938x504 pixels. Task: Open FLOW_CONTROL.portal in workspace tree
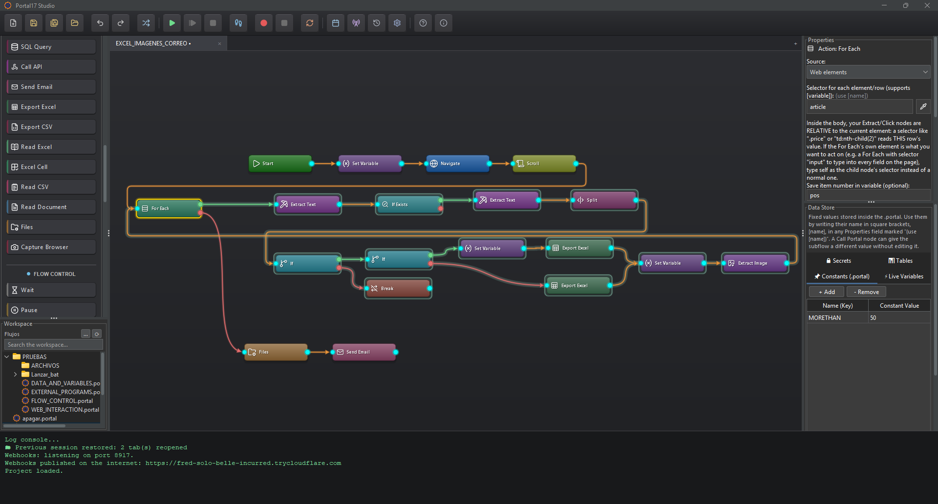(x=62, y=401)
